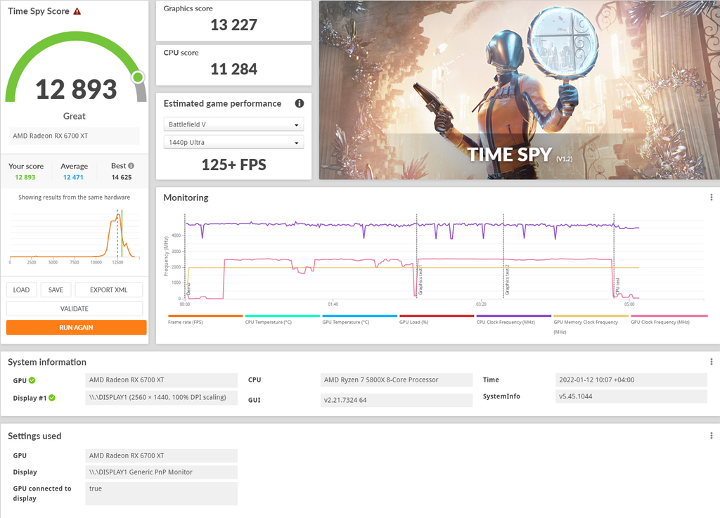Click the Great rating label
The height and width of the screenshot is (518, 720).
tap(75, 116)
